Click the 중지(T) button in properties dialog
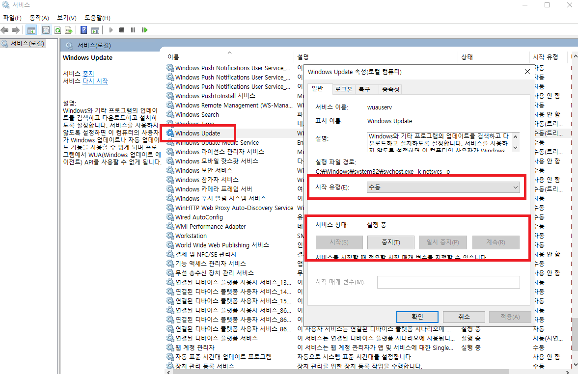Image resolution: width=578 pixels, height=374 pixels. point(391,242)
